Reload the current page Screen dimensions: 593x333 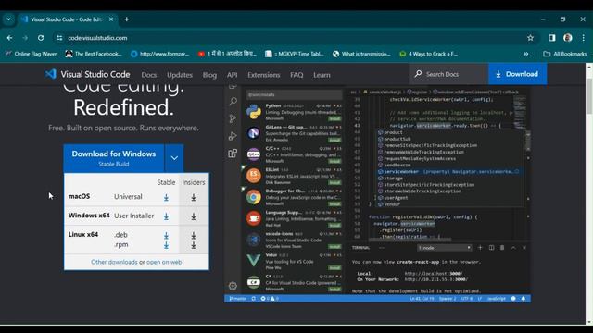[x=41, y=38]
